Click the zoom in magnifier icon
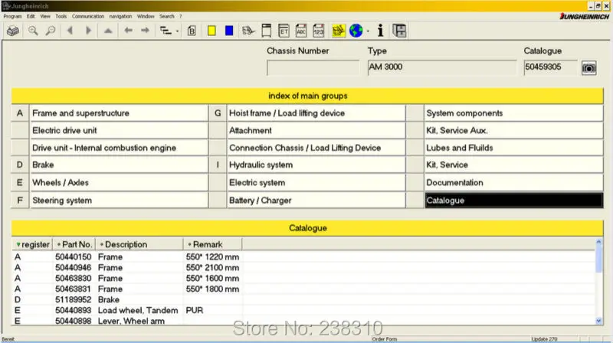This screenshot has width=613, height=343. coord(33,31)
